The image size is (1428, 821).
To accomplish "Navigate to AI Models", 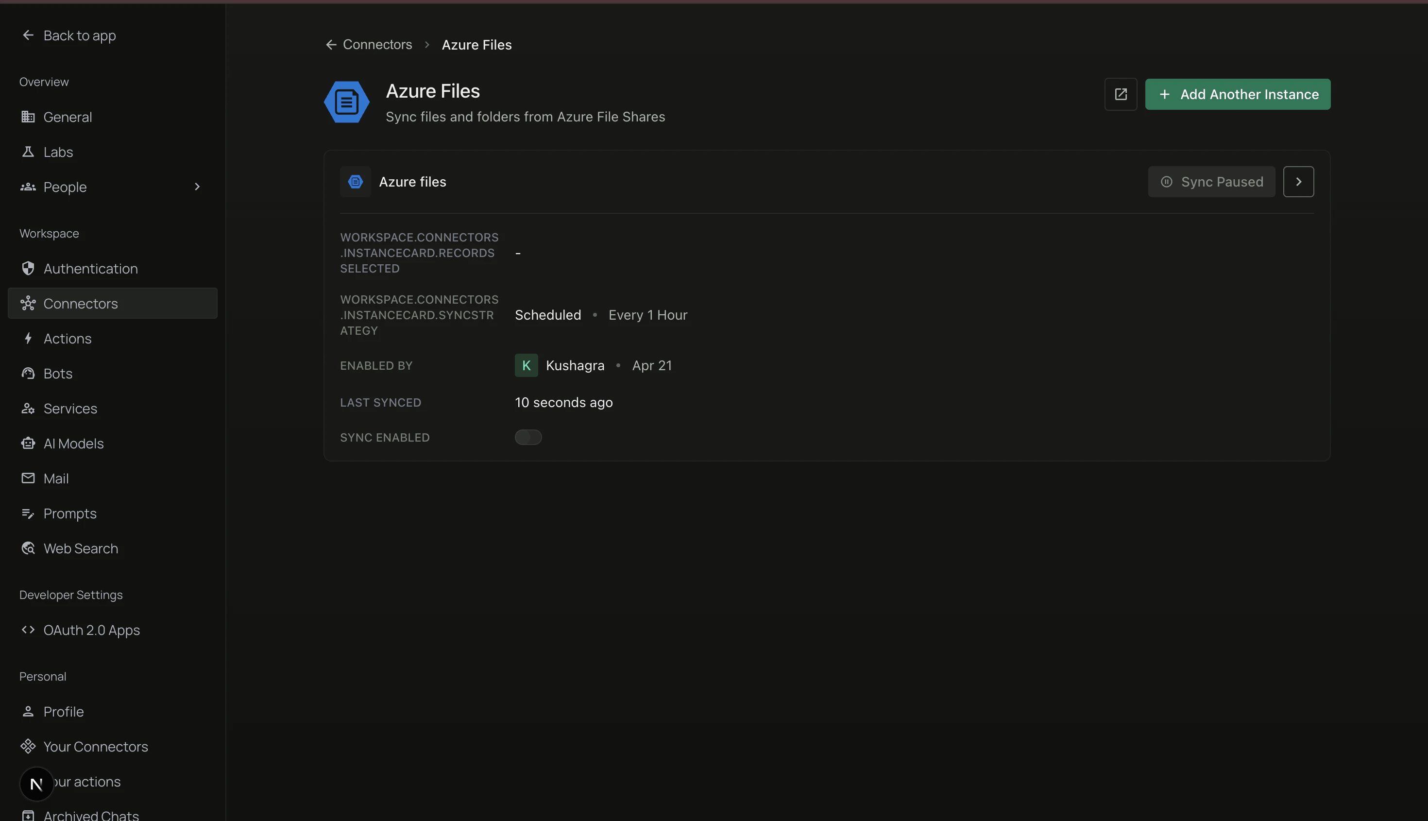I will [x=113, y=443].
